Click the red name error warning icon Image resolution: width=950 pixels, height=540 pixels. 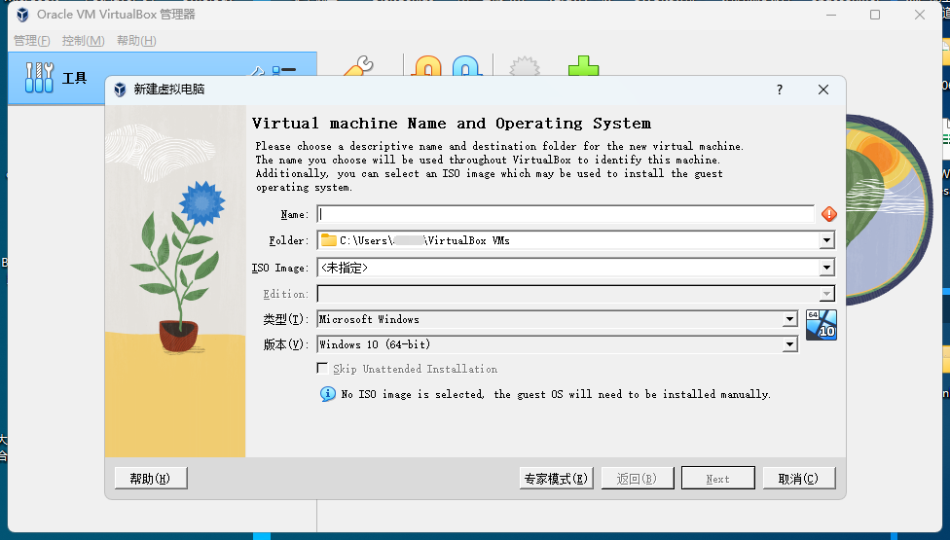pos(829,214)
